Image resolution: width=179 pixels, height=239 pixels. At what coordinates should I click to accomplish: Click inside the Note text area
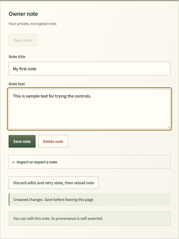tap(89, 109)
